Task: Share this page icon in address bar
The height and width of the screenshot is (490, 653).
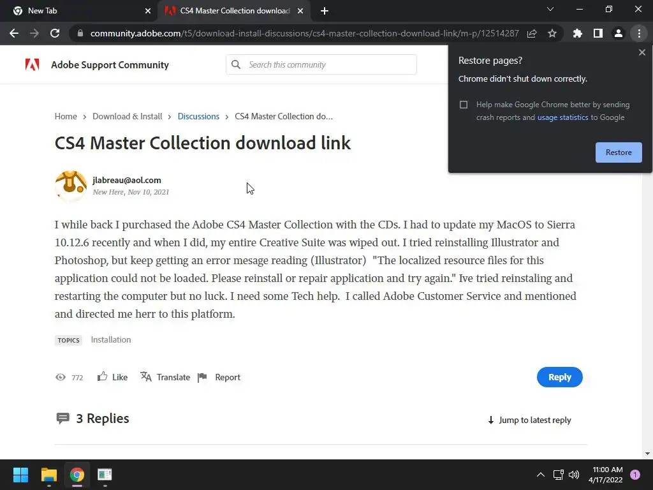Action: pos(532,33)
